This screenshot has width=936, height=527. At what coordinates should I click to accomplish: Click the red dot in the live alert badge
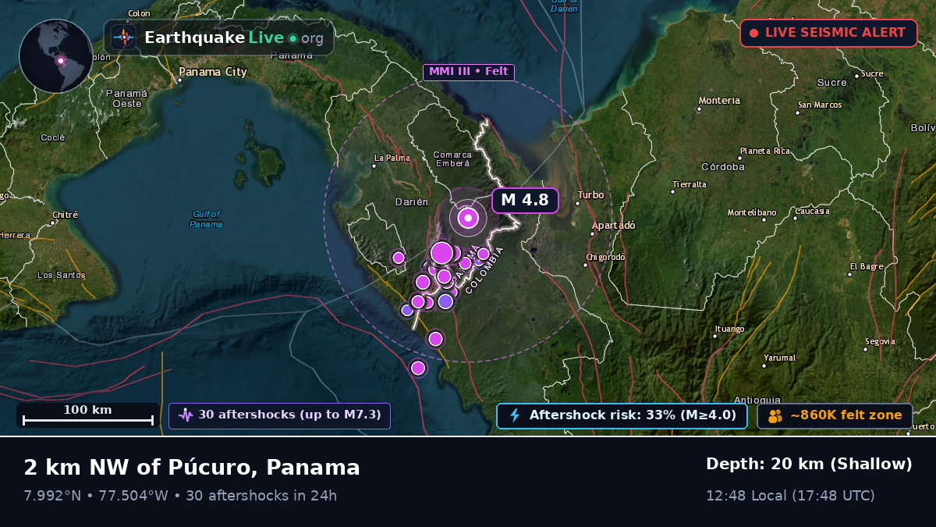[753, 33]
